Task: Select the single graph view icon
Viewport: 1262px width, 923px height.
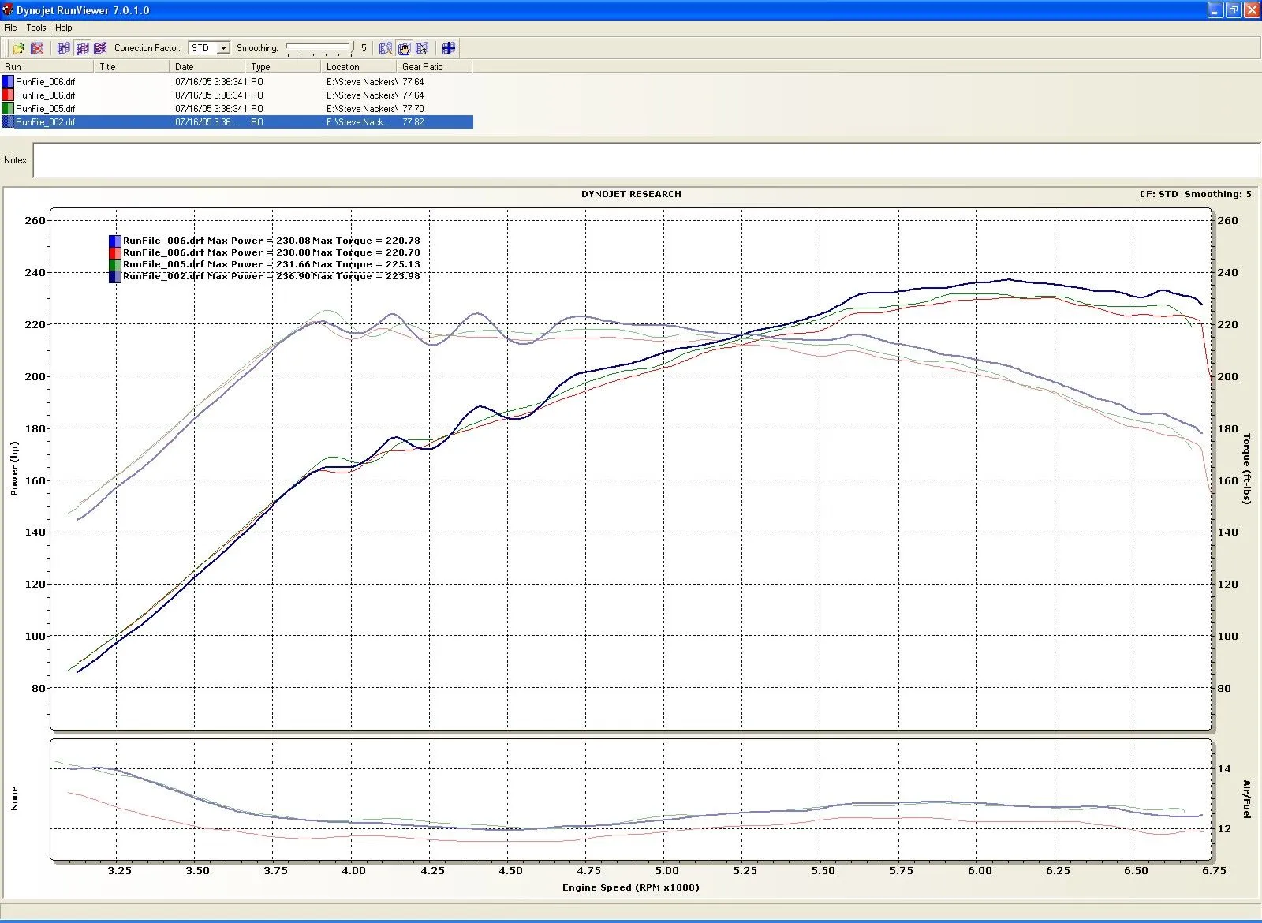Action: tap(63, 47)
